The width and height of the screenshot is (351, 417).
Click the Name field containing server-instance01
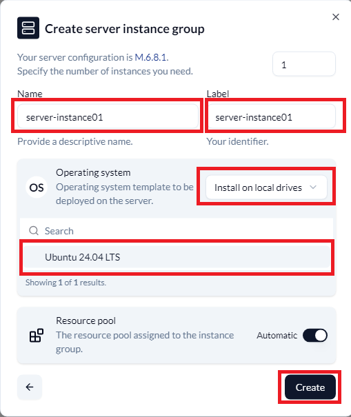[108, 116]
